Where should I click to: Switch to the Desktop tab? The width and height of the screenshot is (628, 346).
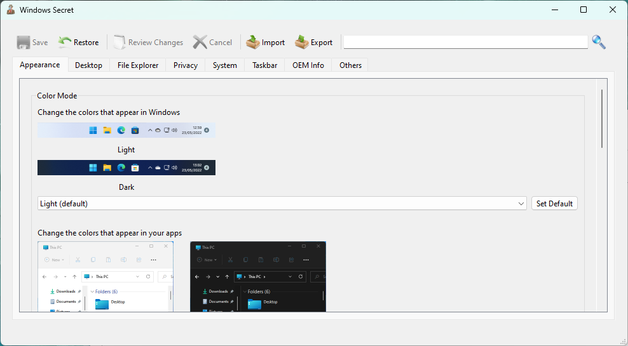[88, 65]
